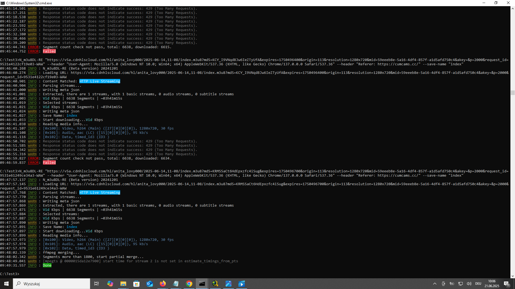Open the volume control in the tray
515x289 pixels.
[x=469, y=284]
